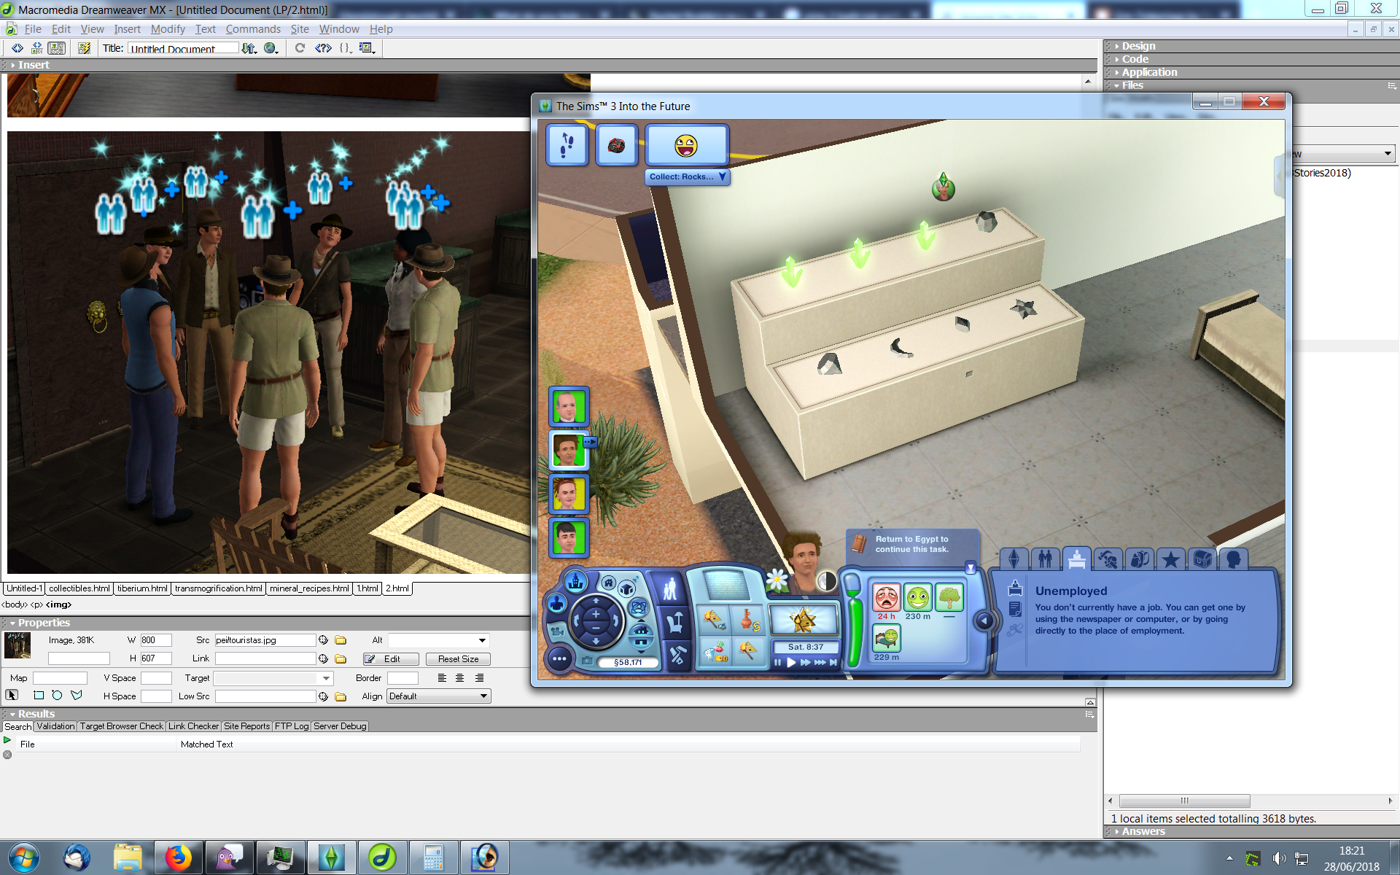
Task: Click the red sad face moodlet
Action: point(886,599)
